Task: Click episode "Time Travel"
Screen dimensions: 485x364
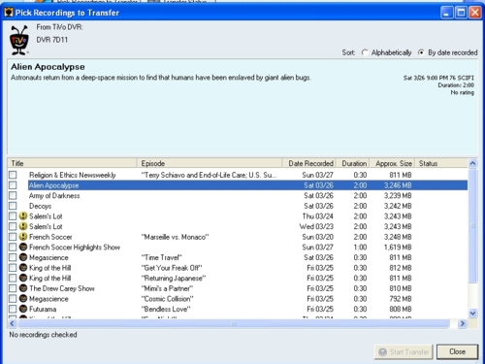Action: pyautogui.click(x=162, y=257)
